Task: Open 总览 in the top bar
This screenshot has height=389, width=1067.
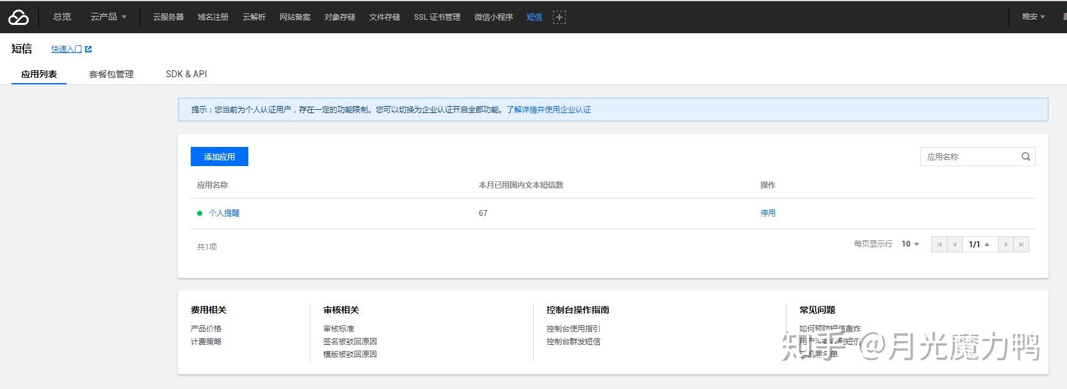Action: click(62, 17)
